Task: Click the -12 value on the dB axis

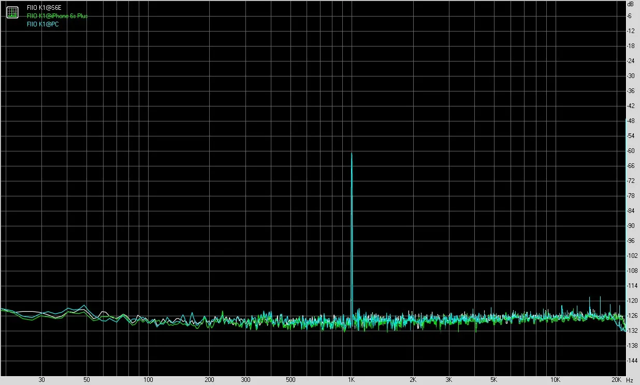Action: coord(631,31)
